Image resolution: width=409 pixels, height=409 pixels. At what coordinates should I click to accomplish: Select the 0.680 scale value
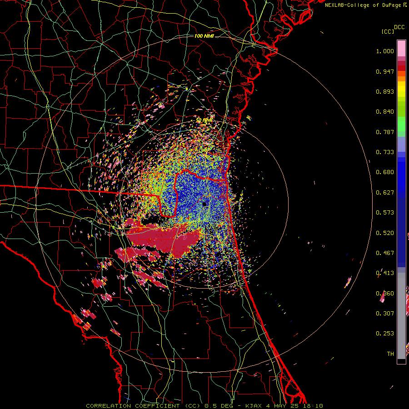click(x=385, y=172)
